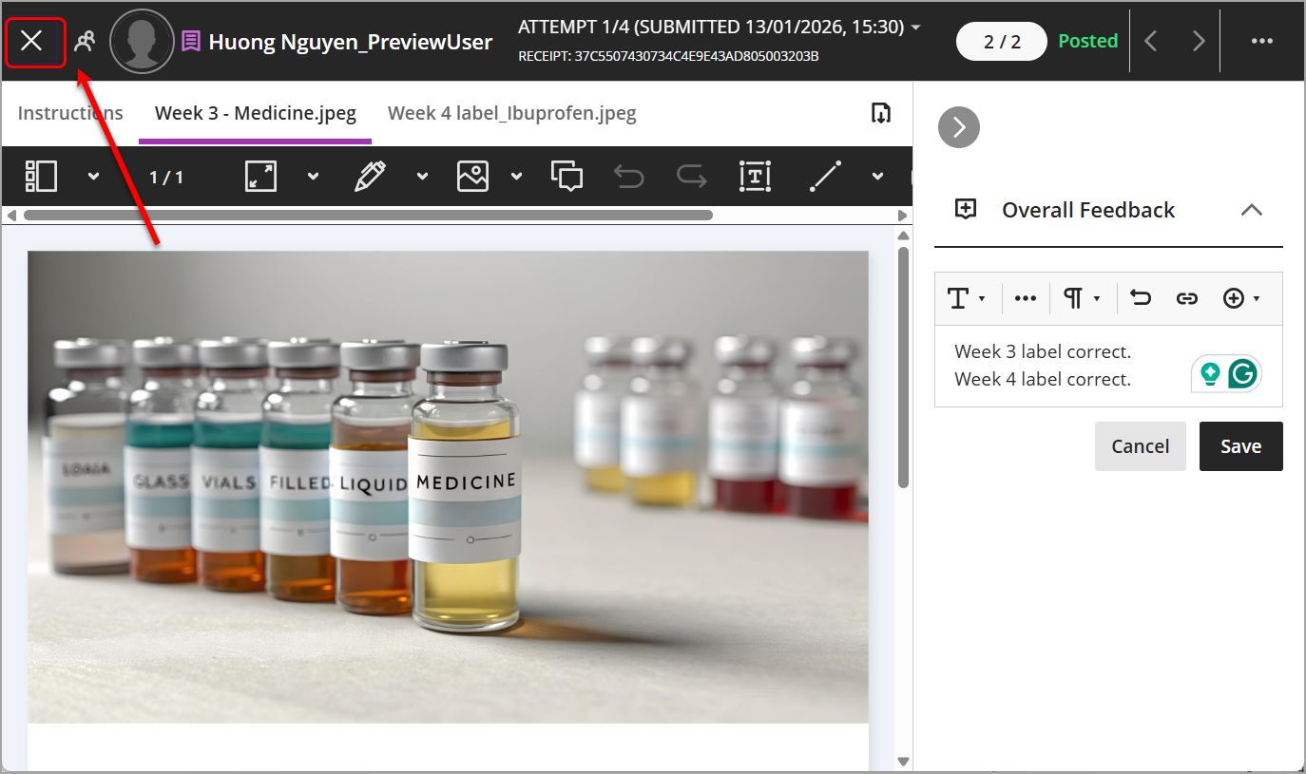Cancel the feedback edit

coord(1140,446)
